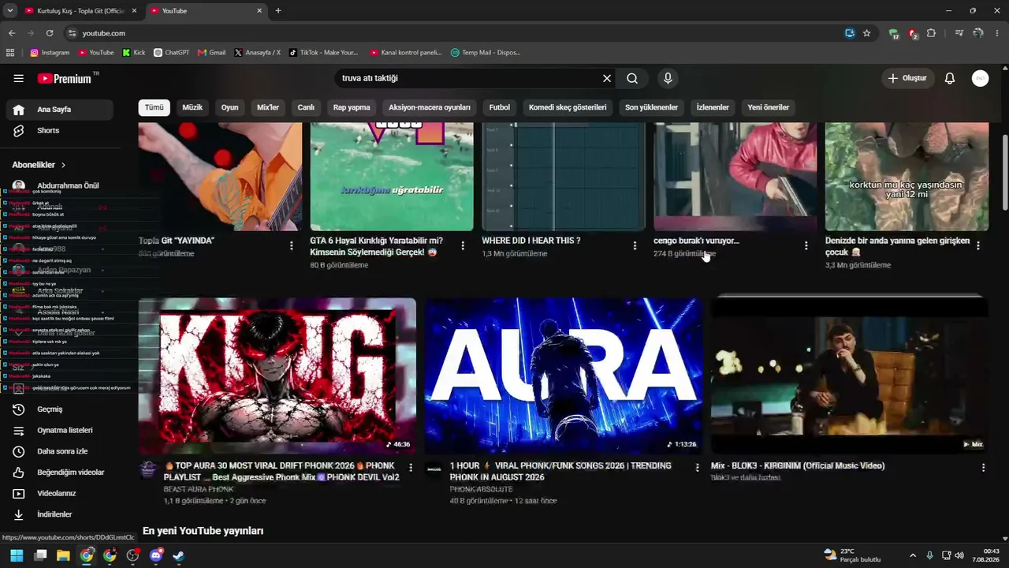The image size is (1009, 568).
Task: Open the YouTube notifications bell
Action: point(950,78)
